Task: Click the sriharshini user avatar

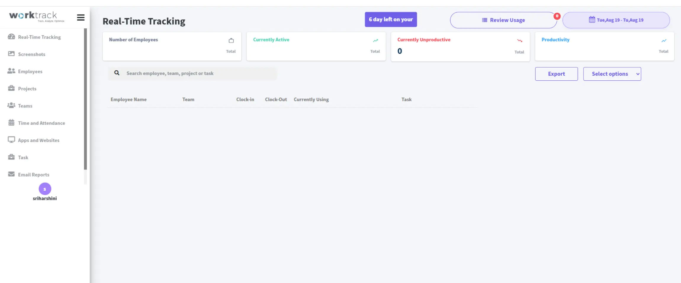Action: [x=45, y=189]
